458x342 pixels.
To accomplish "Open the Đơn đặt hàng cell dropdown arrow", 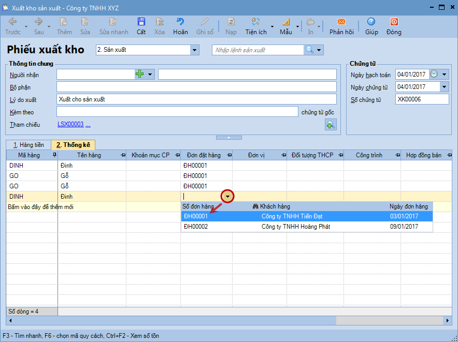I will [x=227, y=197].
